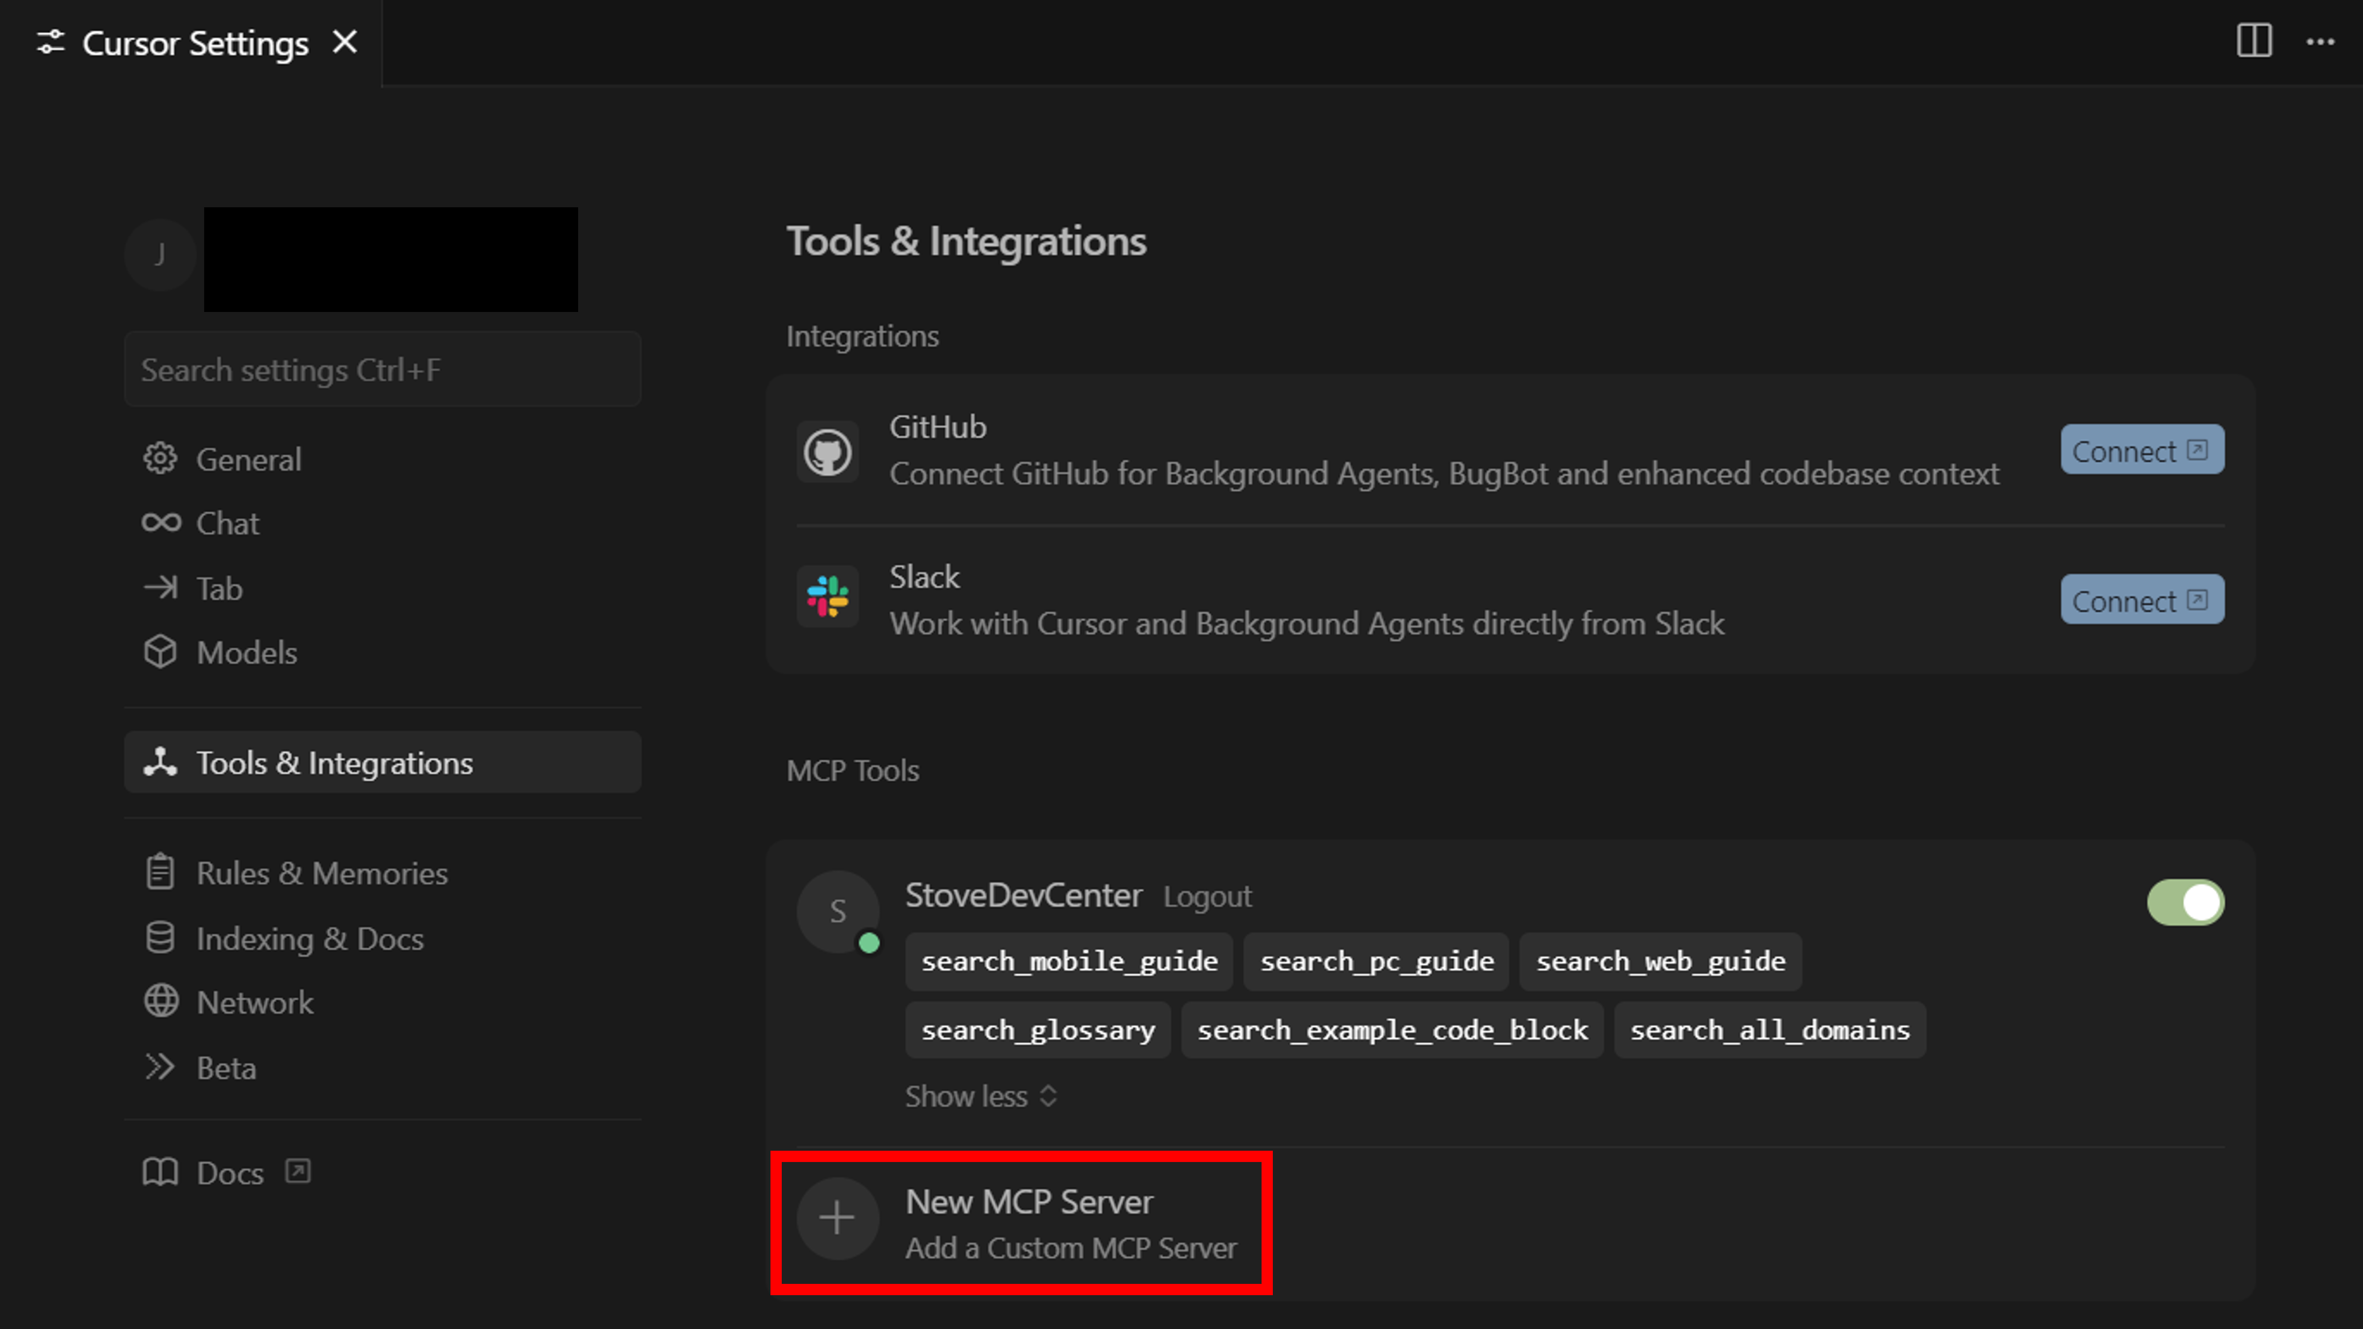Click the General gear icon
Viewport: 2363px width, 1329px height.
click(x=161, y=458)
